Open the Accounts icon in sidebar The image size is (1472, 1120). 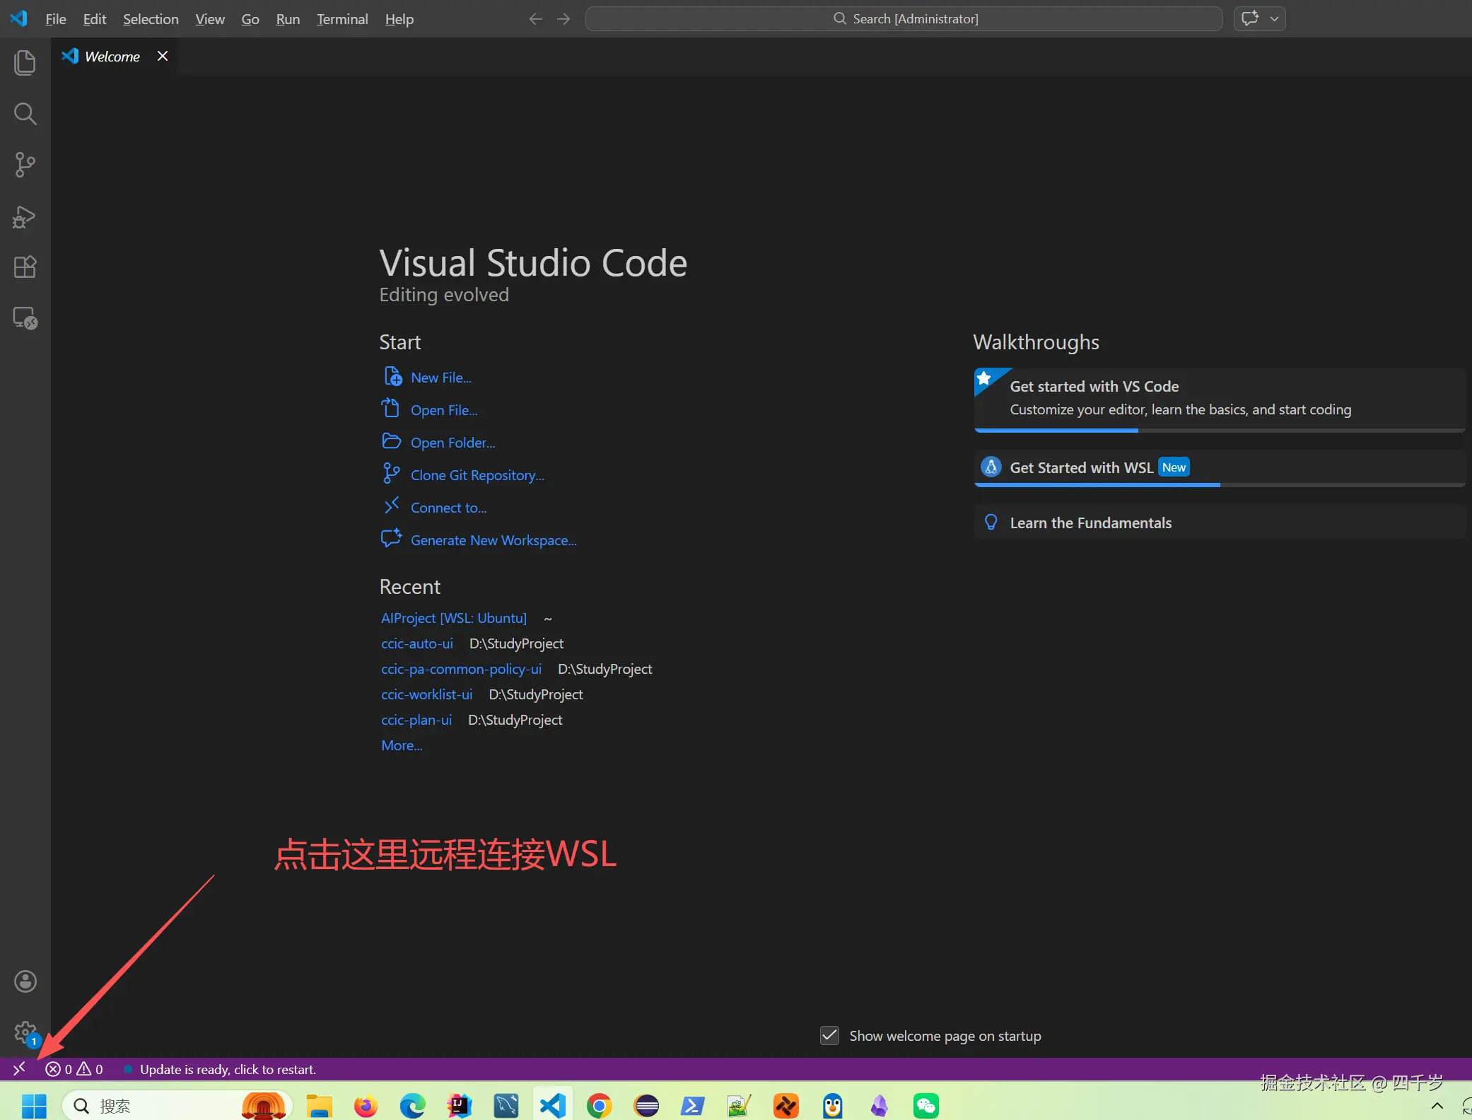click(x=25, y=981)
